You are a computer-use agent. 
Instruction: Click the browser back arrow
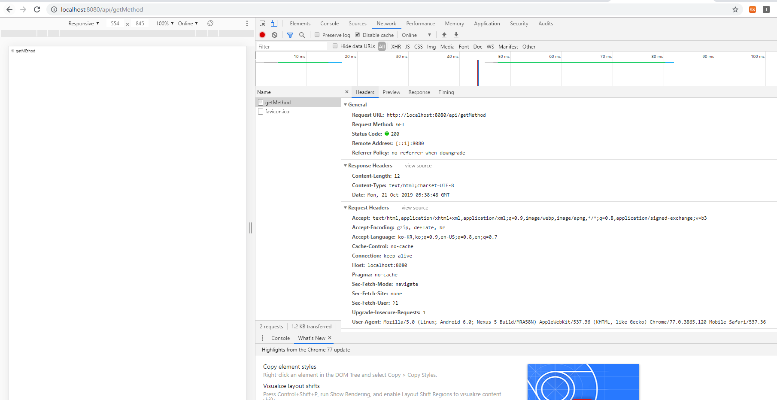[9, 9]
